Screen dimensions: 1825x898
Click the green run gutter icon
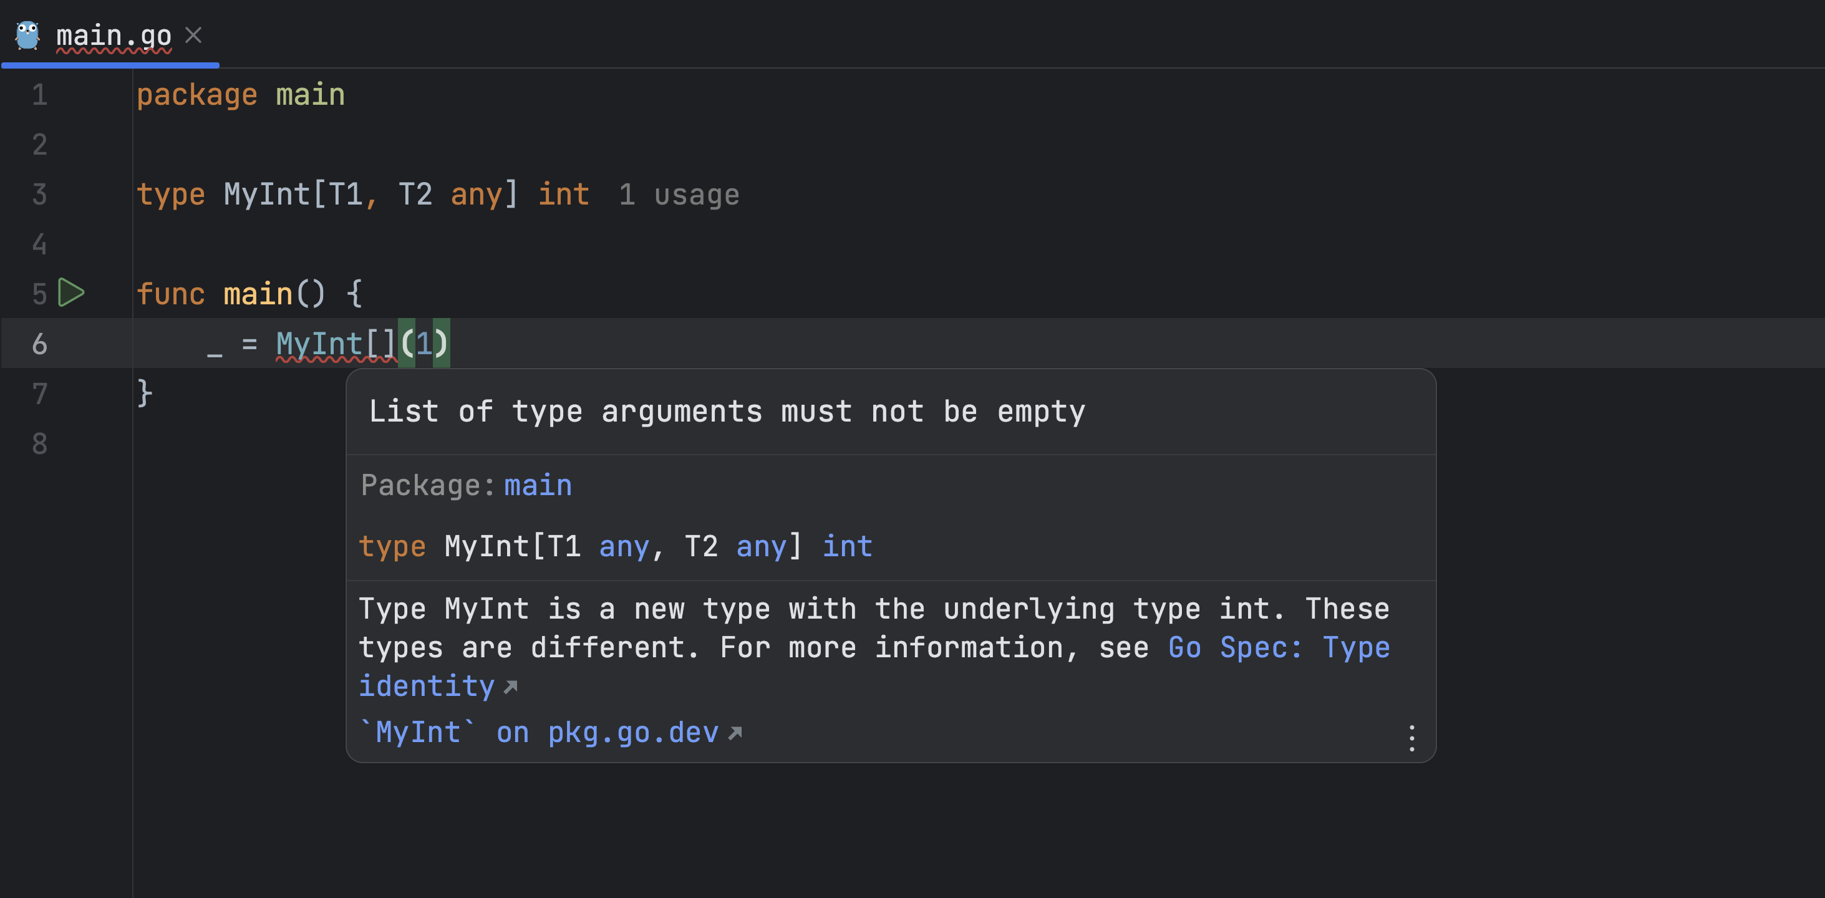pos(71,292)
